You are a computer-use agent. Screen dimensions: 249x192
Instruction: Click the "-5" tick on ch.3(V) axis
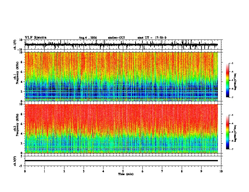(21, 166)
